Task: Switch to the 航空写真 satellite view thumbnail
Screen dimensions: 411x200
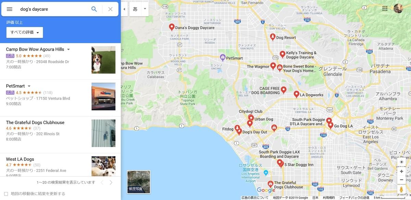Action: coord(139,182)
